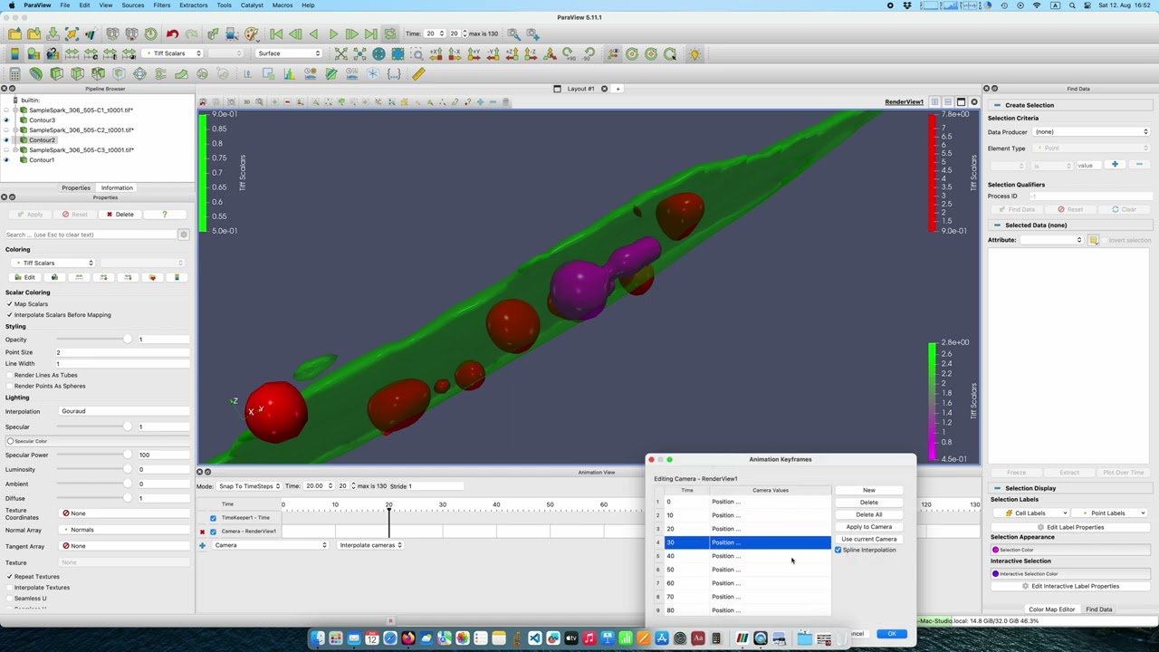This screenshot has height=652, width=1159.
Task: Open the Snap To TimeSteps mode dropdown
Action: [x=249, y=486]
